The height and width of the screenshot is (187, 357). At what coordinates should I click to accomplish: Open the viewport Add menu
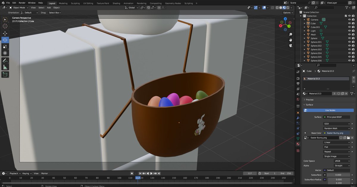click(x=49, y=7)
